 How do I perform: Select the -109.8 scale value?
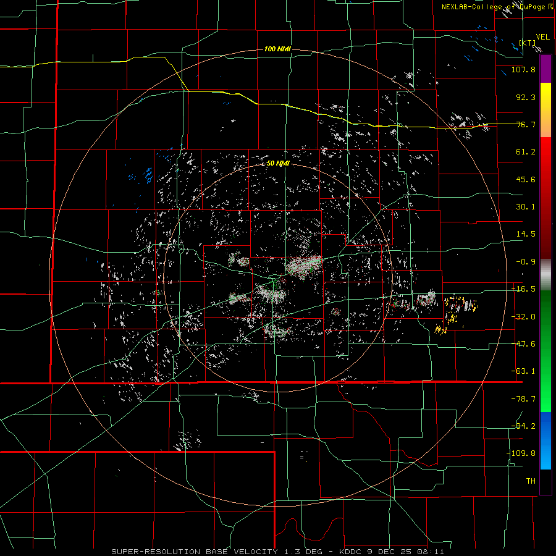(521, 453)
